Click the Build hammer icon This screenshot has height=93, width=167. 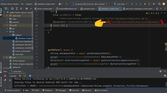click(x=67, y=4)
